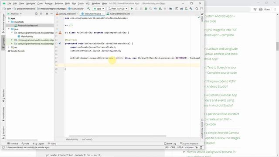Open the VCS menu
The image size is (279, 157).
88,3
